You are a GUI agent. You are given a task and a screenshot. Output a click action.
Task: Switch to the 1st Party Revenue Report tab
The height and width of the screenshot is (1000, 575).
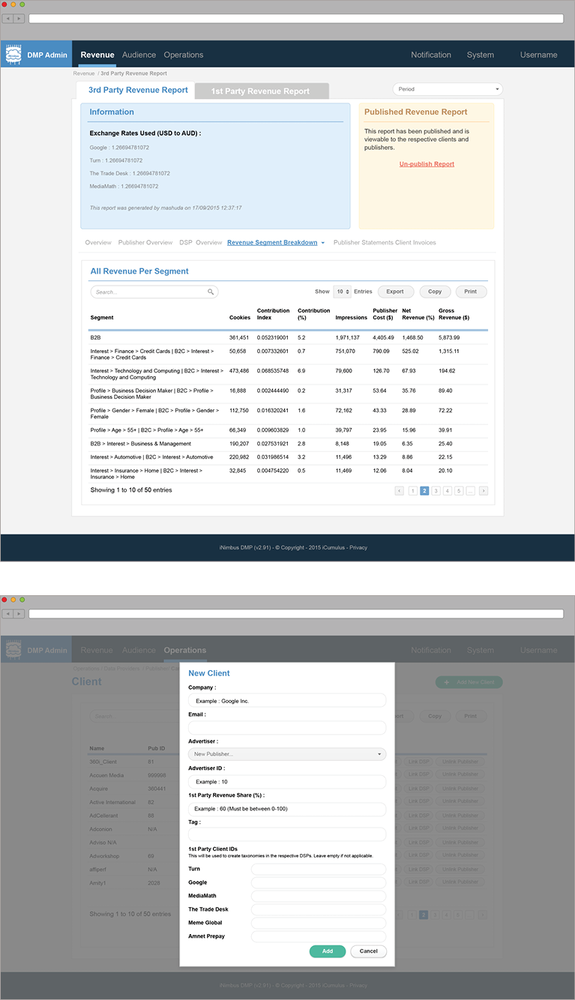click(260, 91)
